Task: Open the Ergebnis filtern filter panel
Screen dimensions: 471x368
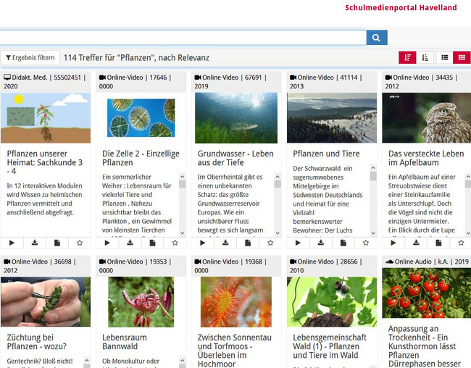Action: coord(30,57)
